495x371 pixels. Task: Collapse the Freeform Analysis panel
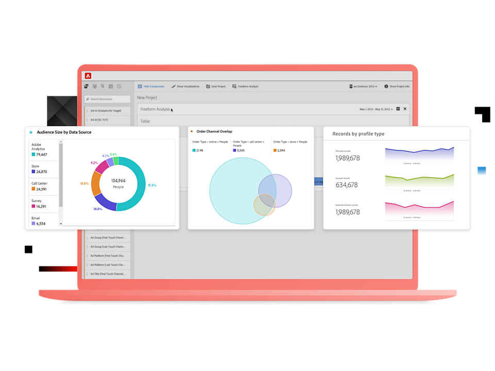[x=398, y=109]
